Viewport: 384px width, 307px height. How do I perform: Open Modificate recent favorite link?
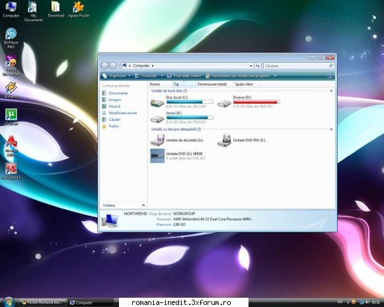coord(120,113)
